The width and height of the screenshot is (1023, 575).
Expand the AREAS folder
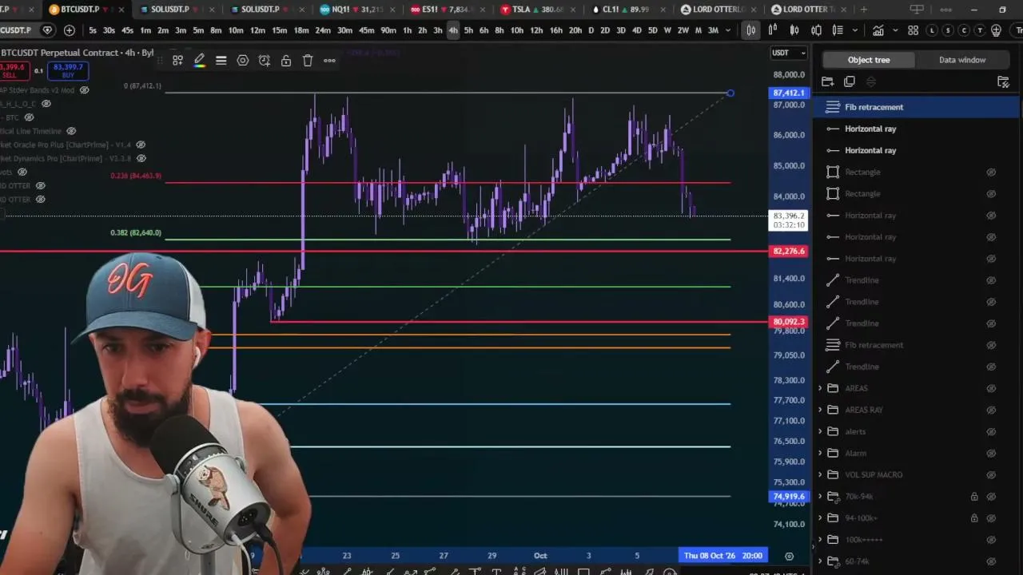click(x=820, y=388)
